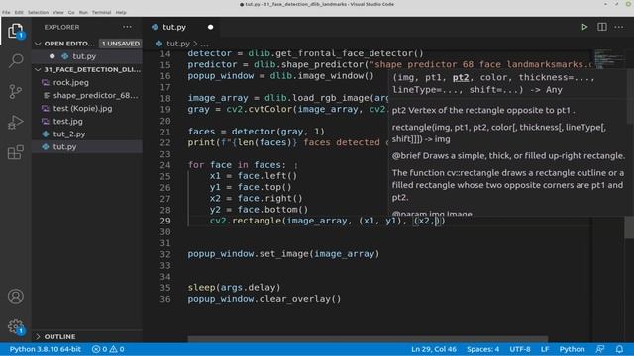Open the Edit menu
This screenshot has width=634, height=356.
(19, 12)
